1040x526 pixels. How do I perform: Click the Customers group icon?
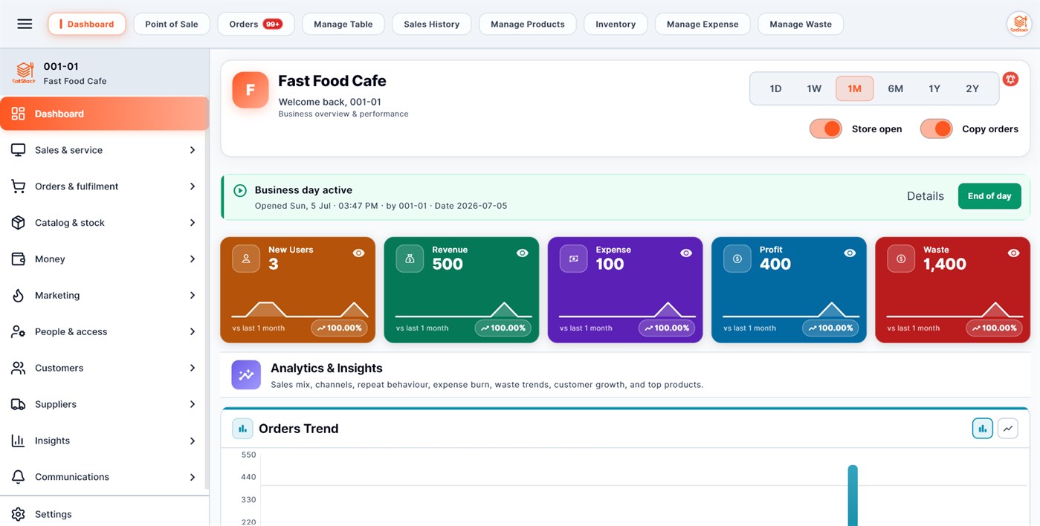click(19, 368)
